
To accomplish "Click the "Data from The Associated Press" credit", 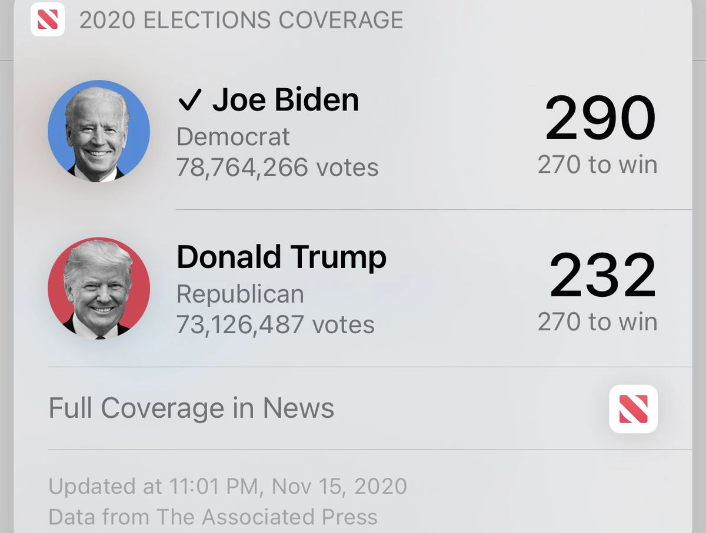I will 212,517.
